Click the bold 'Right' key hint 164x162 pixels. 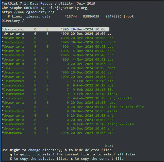coord(15,150)
